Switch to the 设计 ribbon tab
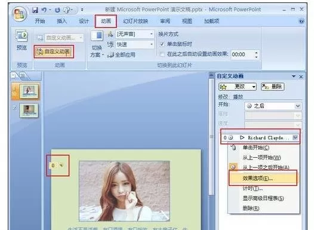 click(84, 21)
